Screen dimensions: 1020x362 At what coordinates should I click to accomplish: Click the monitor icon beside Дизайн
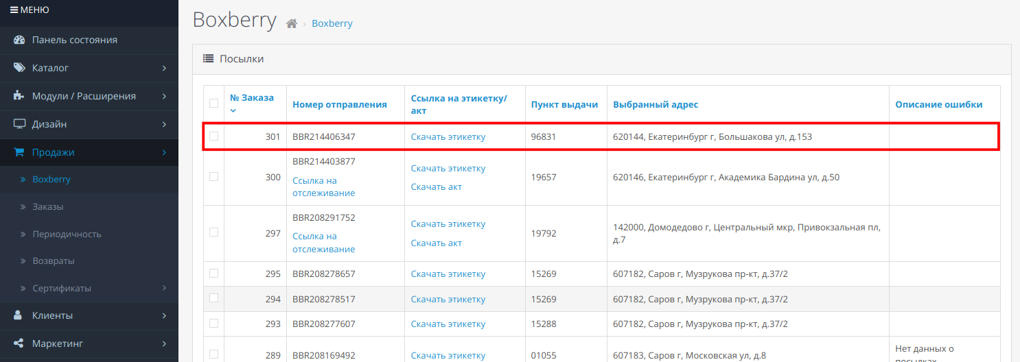(19, 124)
